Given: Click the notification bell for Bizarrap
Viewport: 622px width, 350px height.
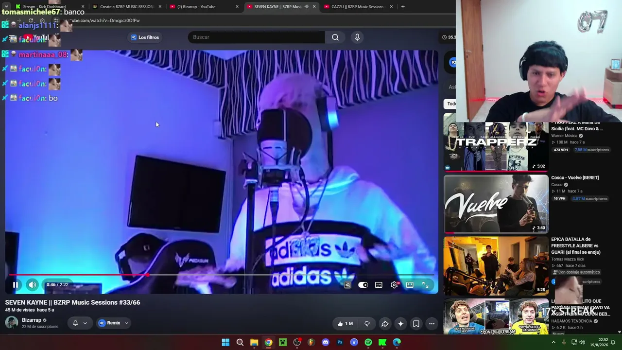Looking at the screenshot, I should [75, 323].
